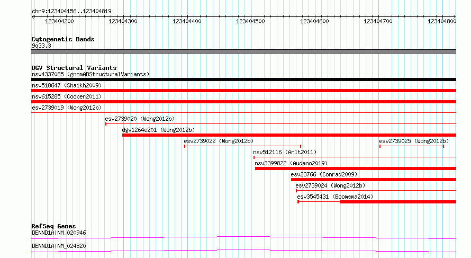471x258 pixels.
Task: Click the RefSeq Genes track title
Action: 53,226
